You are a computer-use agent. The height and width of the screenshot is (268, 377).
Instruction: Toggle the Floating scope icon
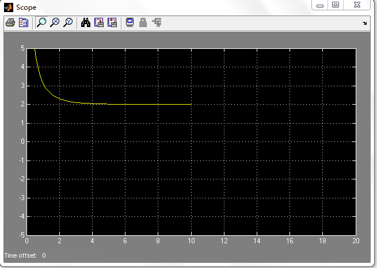[130, 22]
